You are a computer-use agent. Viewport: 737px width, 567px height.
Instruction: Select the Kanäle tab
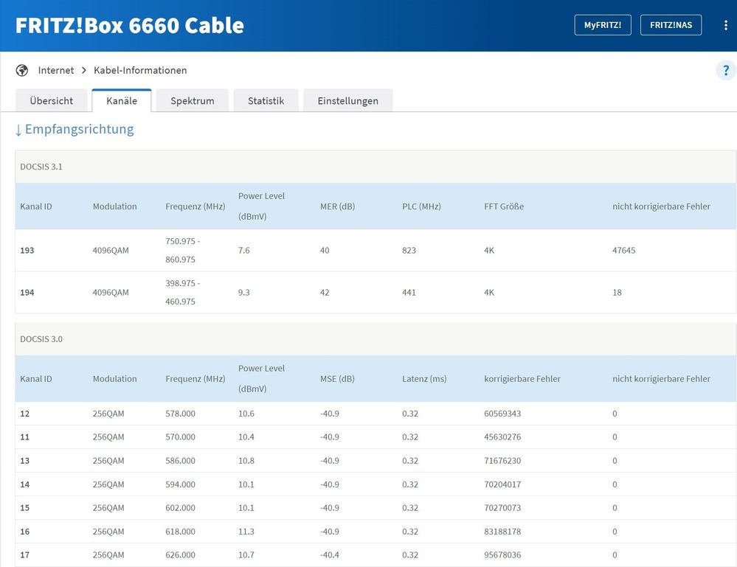click(x=122, y=101)
